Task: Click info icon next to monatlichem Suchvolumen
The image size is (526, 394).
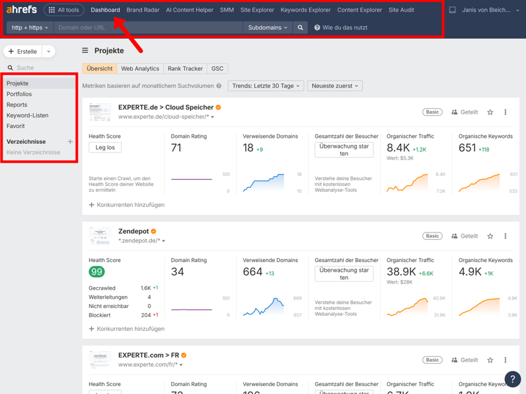Action: [219, 86]
